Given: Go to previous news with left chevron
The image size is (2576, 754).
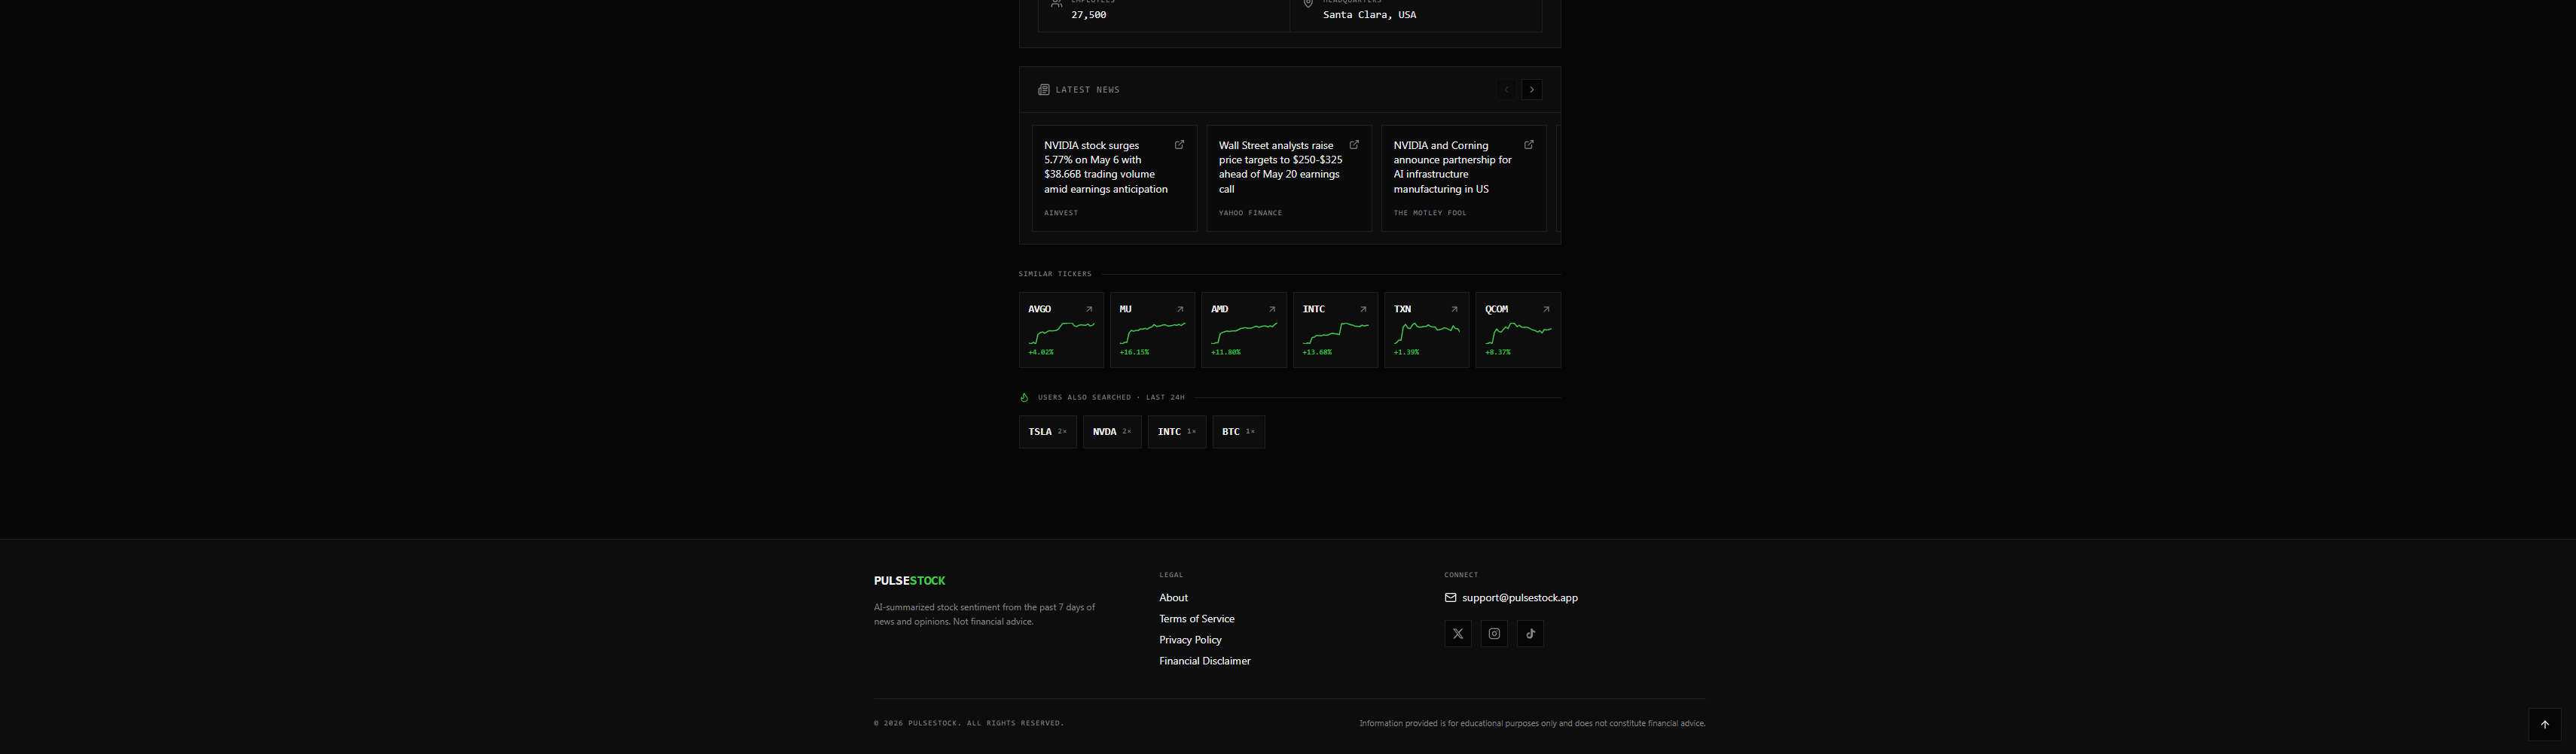Looking at the screenshot, I should (x=1506, y=90).
